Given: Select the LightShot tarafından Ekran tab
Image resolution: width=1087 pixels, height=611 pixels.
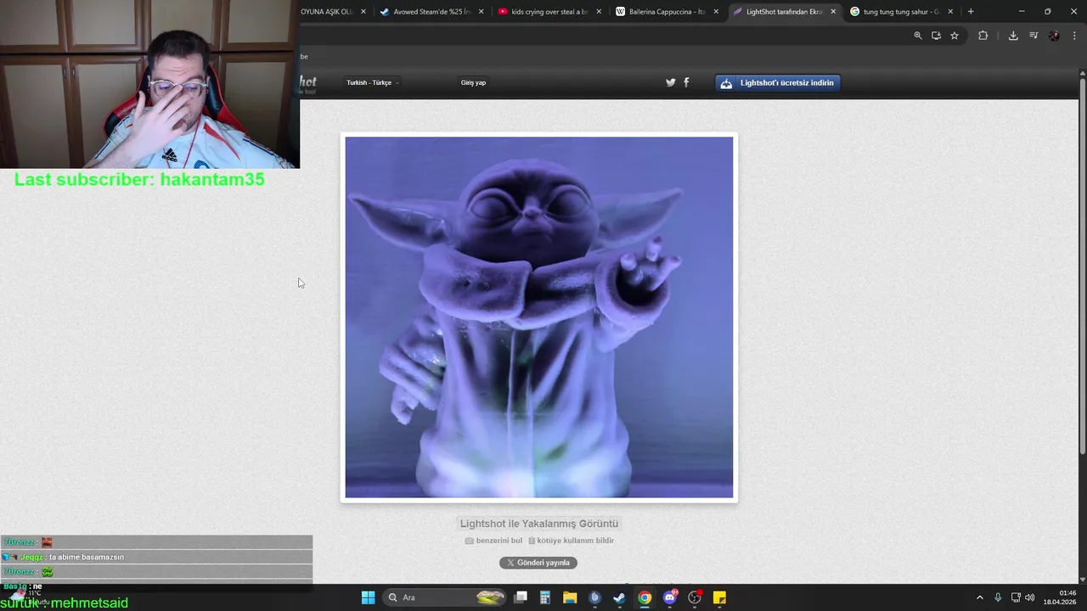Looking at the screenshot, I should point(784,12).
